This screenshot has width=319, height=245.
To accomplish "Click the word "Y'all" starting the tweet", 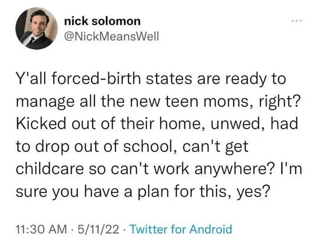I will click(33, 79).
